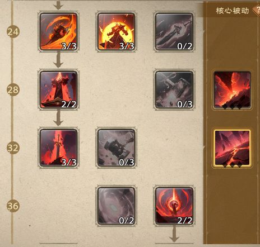This screenshot has height=247, width=260.
Task: Click the burning sword skill at level 32
Action: click(58, 148)
